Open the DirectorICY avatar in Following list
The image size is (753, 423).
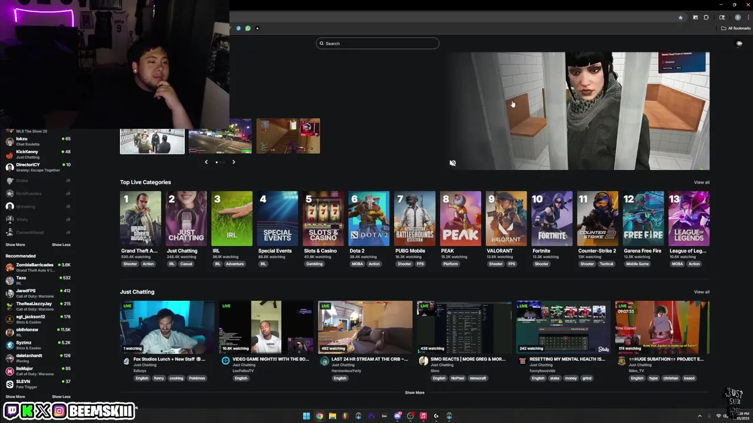[x=9, y=167]
